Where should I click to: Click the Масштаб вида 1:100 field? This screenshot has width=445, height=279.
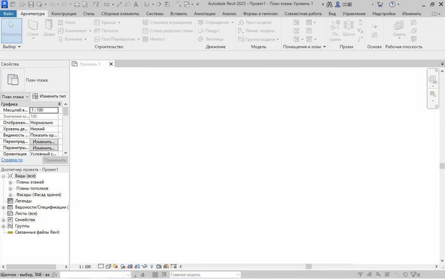(x=44, y=110)
